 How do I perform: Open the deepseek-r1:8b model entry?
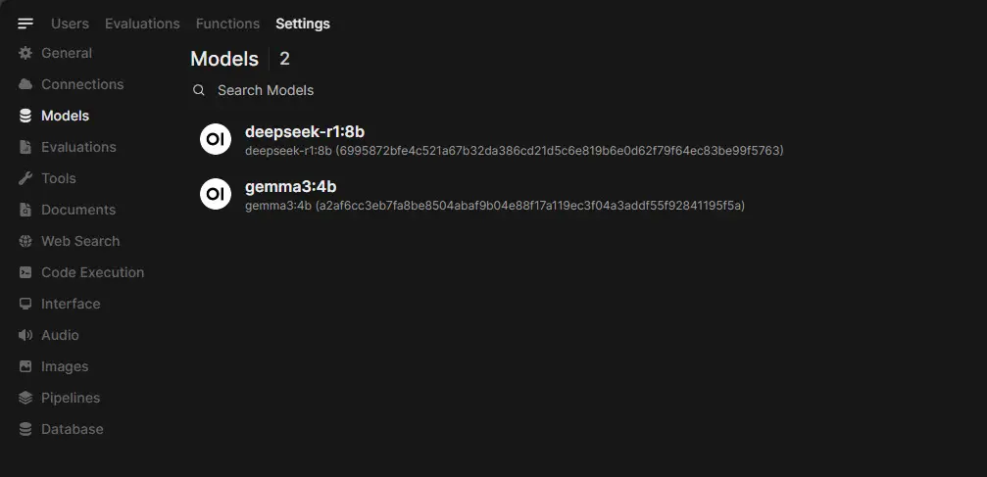pos(305,132)
